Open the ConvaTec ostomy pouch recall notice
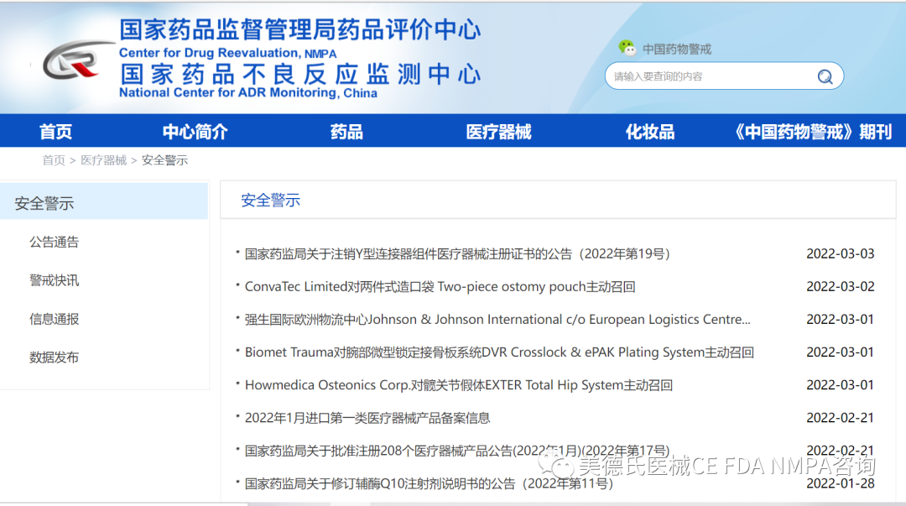Screen dimensions: 906x506 [x=440, y=287]
